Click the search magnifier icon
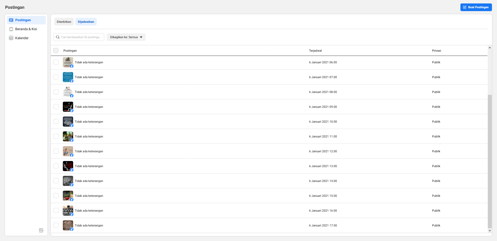 point(58,37)
